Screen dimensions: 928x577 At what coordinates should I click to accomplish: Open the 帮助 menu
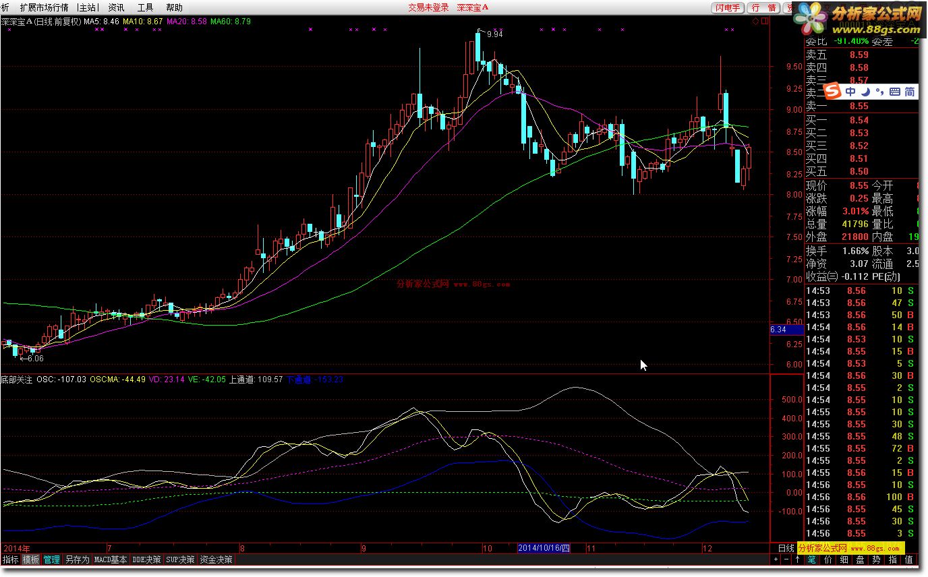coord(174,7)
